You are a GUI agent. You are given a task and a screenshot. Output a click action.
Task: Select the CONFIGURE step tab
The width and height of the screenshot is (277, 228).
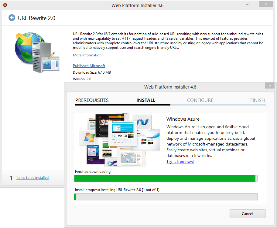click(200, 100)
